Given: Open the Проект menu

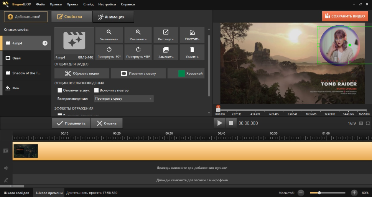Looking at the screenshot, I should pyautogui.click(x=72, y=4).
